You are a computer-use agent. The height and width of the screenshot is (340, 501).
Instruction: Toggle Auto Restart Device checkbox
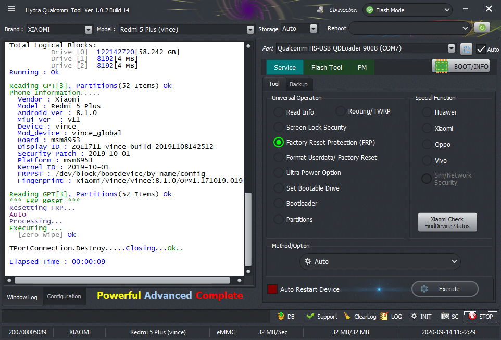click(x=272, y=289)
